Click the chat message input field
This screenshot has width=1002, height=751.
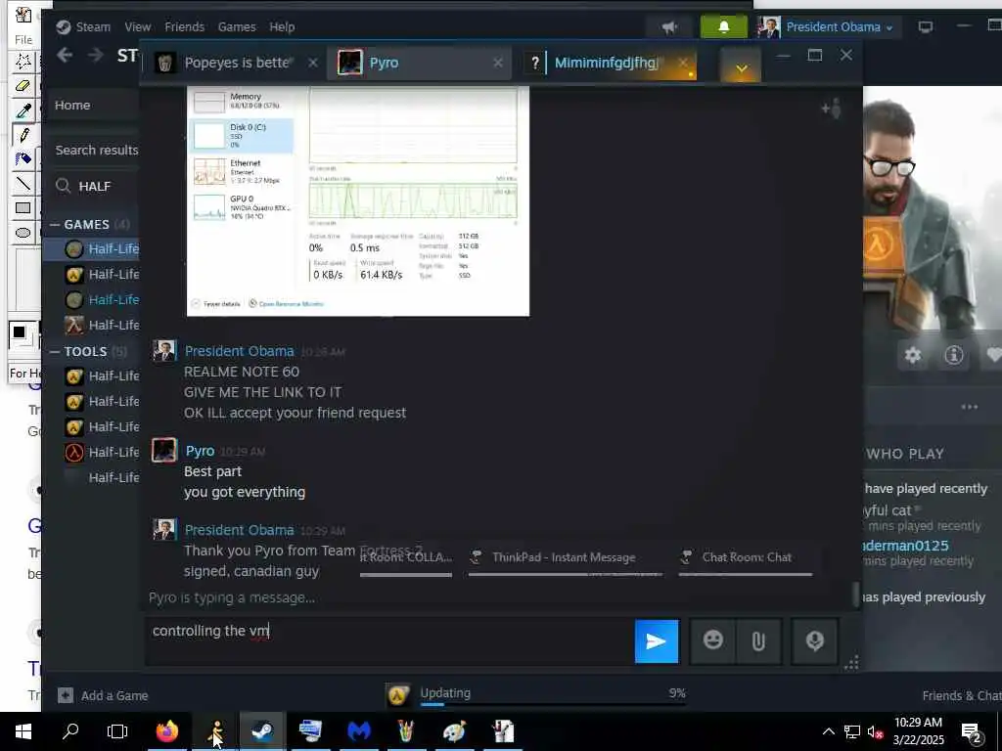pyautogui.click(x=389, y=641)
